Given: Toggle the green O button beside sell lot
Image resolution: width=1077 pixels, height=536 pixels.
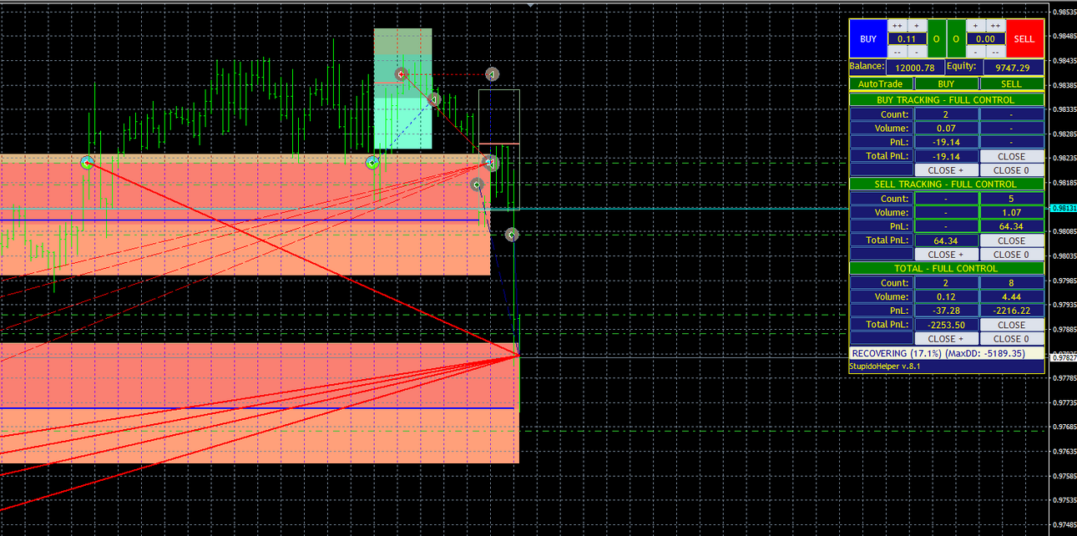Looking at the screenshot, I should point(956,38).
